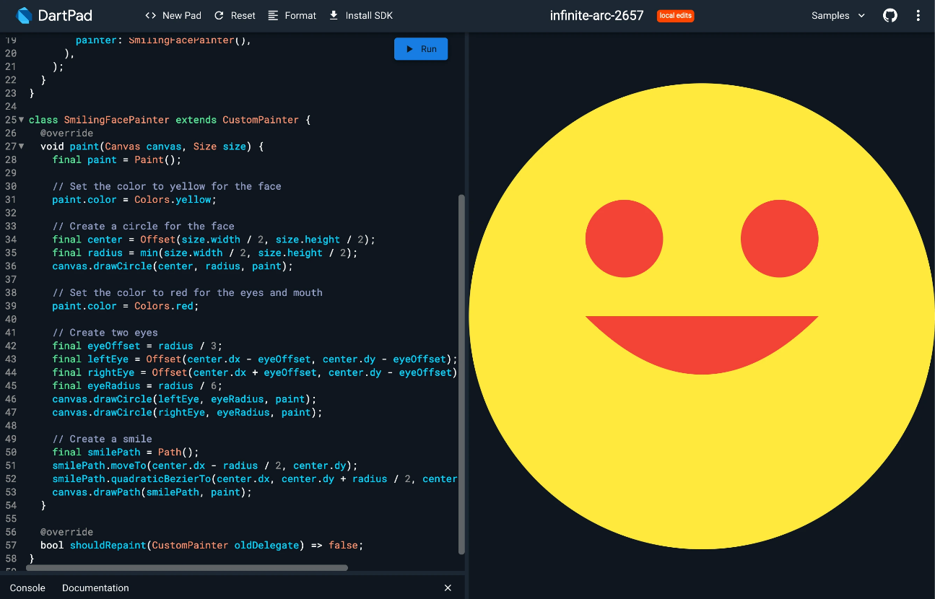Click the horizontal editor scrollbar
This screenshot has width=935, height=599.
point(187,568)
